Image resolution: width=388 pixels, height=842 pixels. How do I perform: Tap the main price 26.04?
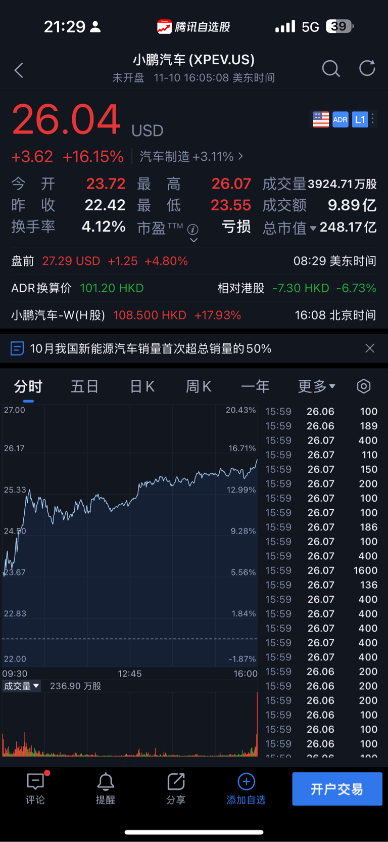pyautogui.click(x=66, y=119)
